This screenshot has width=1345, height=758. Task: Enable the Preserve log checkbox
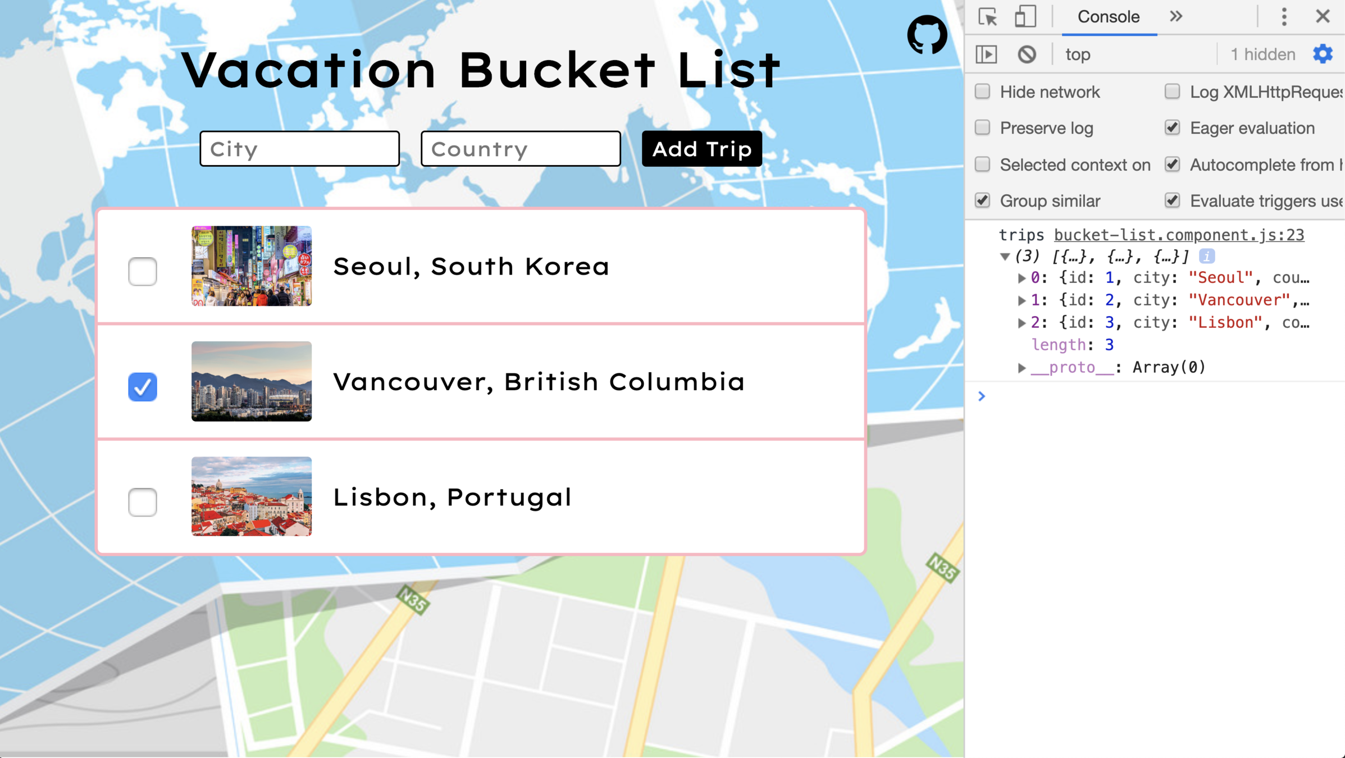click(x=982, y=127)
